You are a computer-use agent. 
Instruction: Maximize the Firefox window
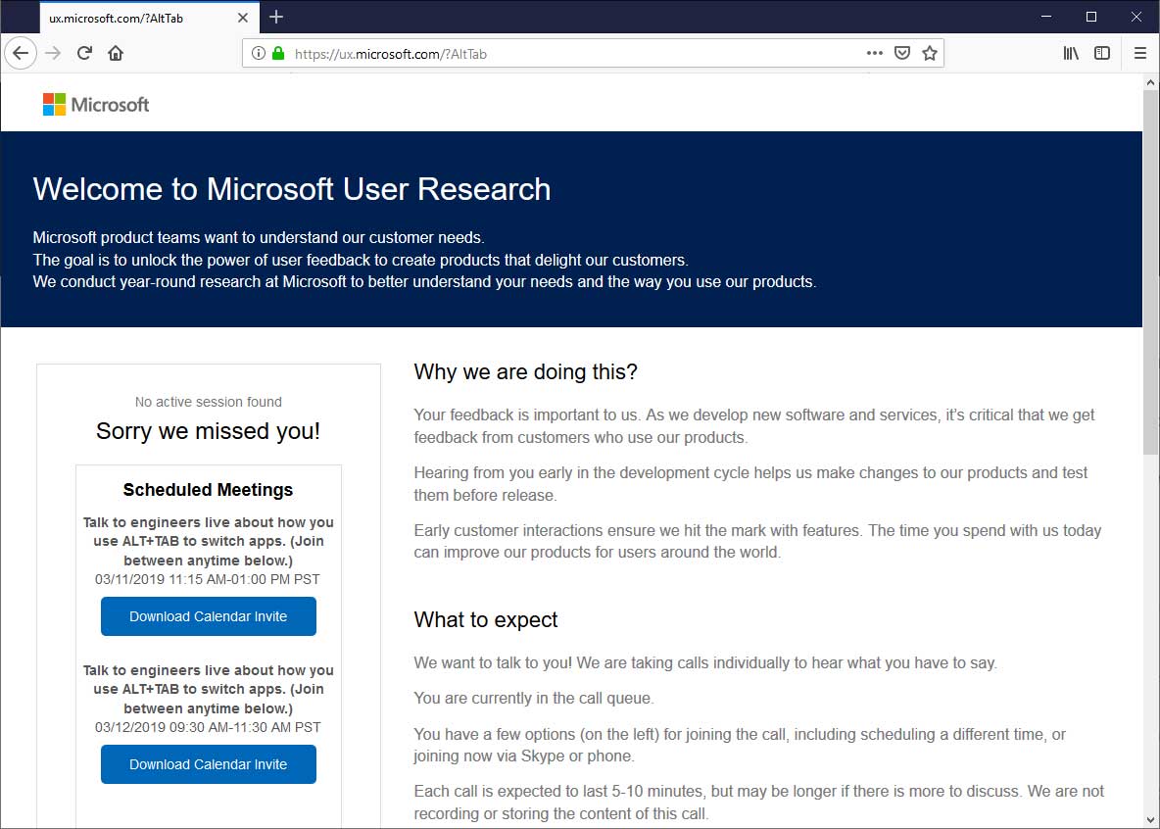(1091, 17)
